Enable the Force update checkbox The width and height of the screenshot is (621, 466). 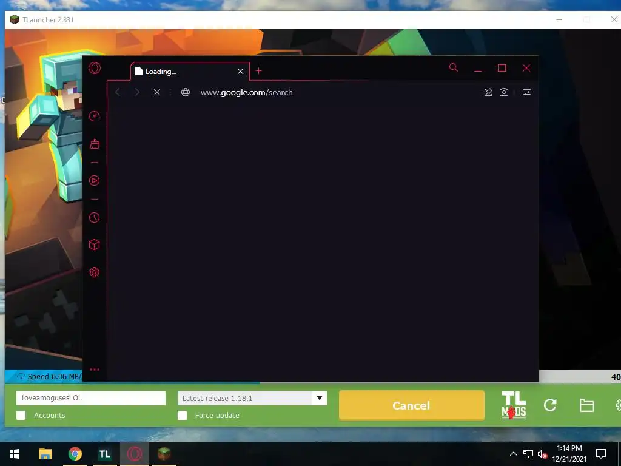pyautogui.click(x=182, y=415)
